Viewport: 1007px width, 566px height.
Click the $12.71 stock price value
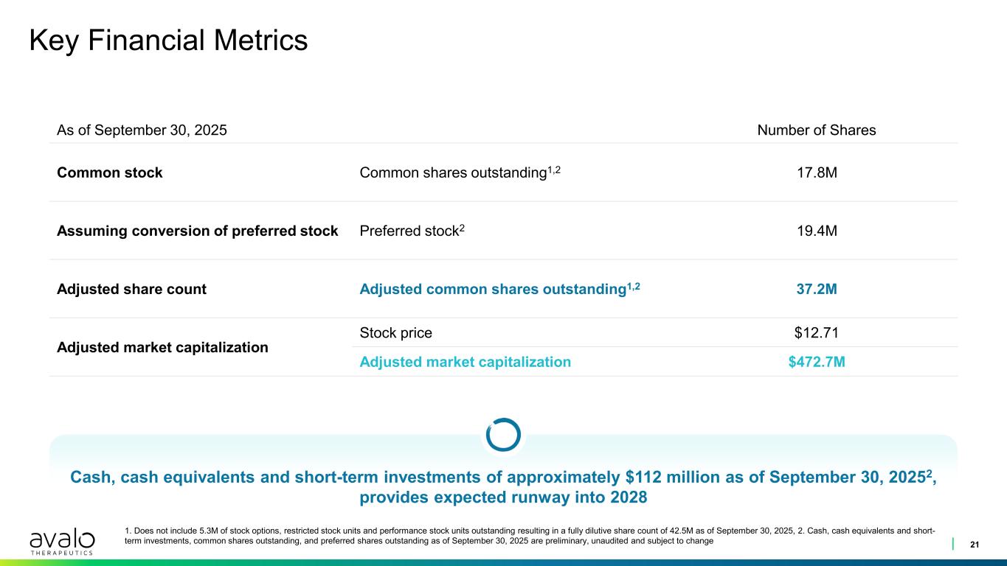816,332
